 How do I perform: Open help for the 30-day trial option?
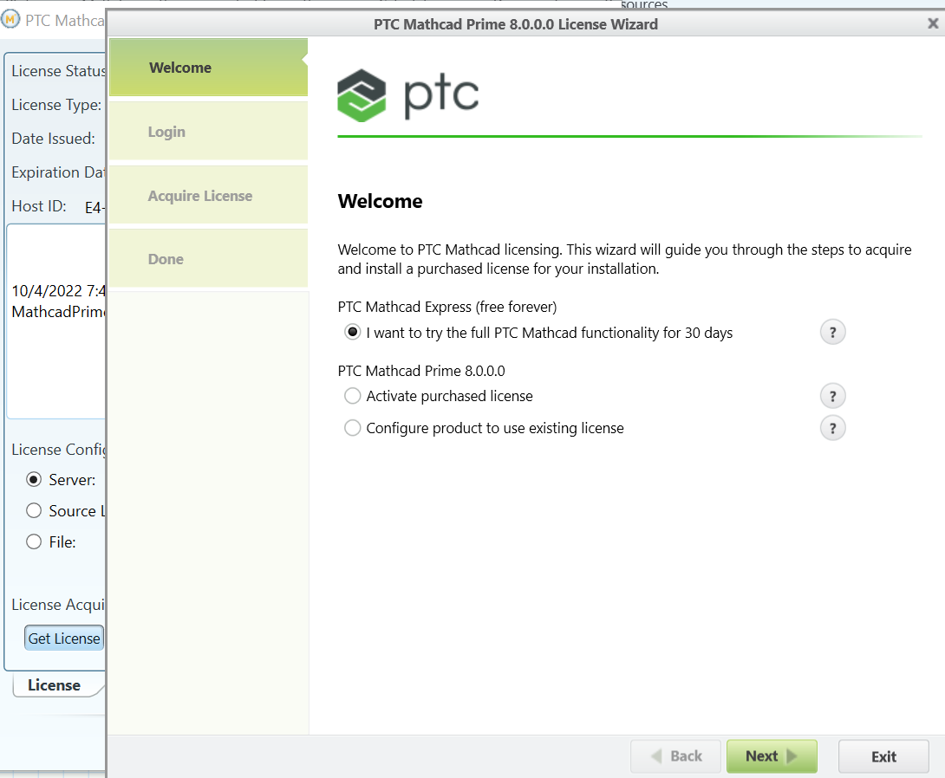[x=832, y=332]
